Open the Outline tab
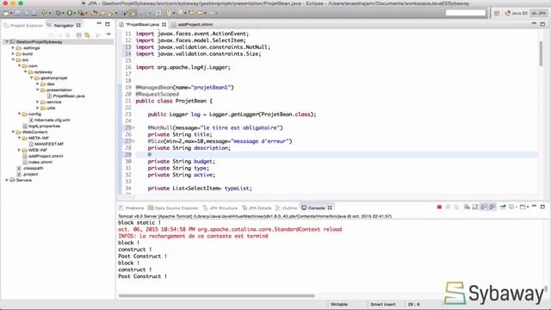 (x=287, y=208)
